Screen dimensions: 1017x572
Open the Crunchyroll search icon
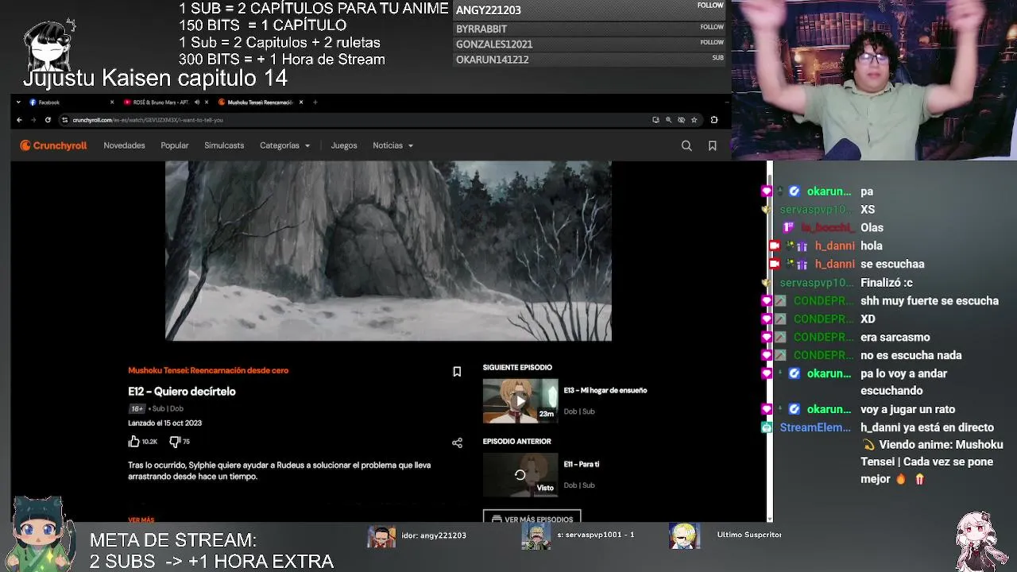(686, 145)
